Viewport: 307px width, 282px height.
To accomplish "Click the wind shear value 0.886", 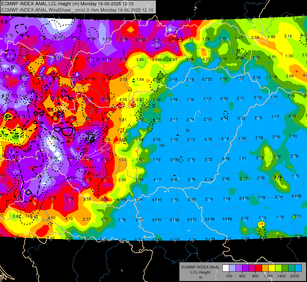I will 227,219.
